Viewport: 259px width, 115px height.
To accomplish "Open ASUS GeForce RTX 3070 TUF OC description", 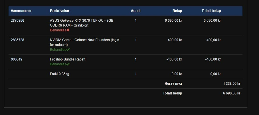I will [82, 23].
